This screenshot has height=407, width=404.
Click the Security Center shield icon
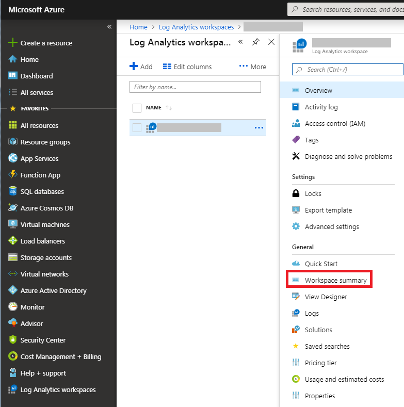click(x=13, y=340)
